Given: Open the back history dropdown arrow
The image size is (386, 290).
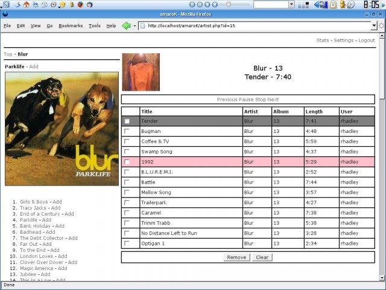Looking at the screenshot, I should click(x=134, y=25).
